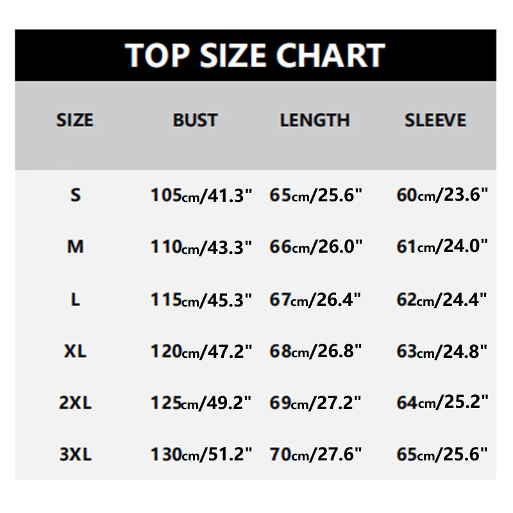Click the 105cm/41.3" bust value
Image resolution: width=513 pixels, height=513 pixels.
[201, 195]
